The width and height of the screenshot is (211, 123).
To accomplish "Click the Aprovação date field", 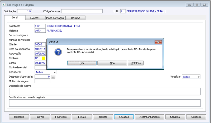I will pos(40,54).
